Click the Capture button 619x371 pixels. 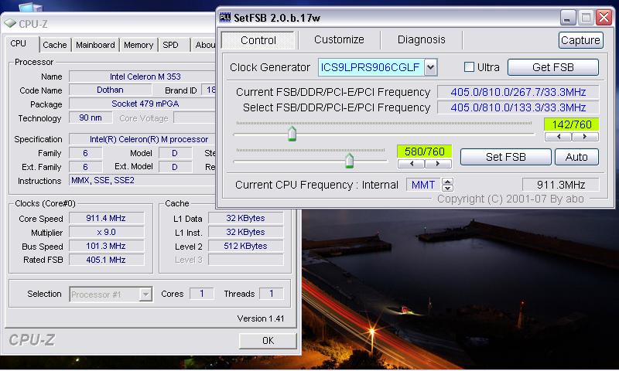(581, 40)
